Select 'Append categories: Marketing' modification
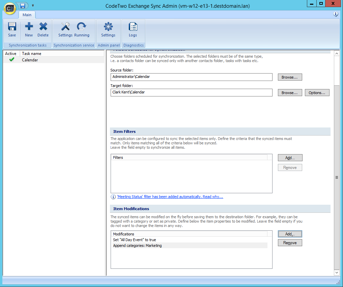343x287 pixels. [190, 246]
